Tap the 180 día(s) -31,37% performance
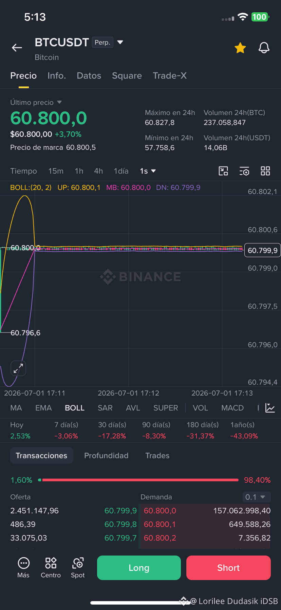Image resolution: width=281 pixels, height=610 pixels. pos(203,430)
